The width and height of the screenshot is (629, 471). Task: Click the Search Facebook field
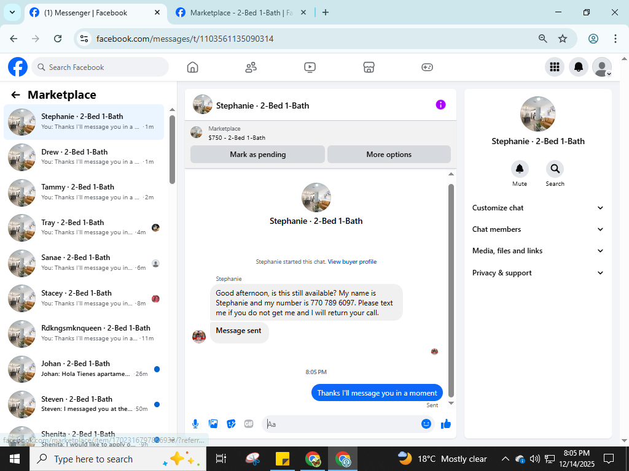[100, 67]
